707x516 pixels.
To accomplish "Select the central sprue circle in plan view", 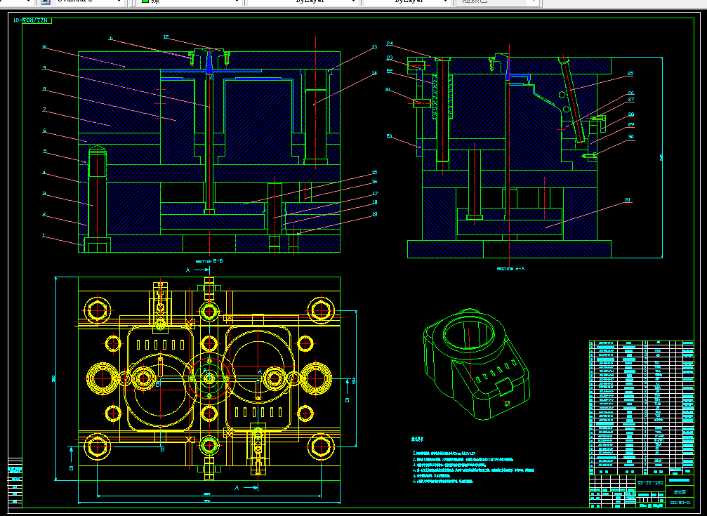I will (209, 378).
